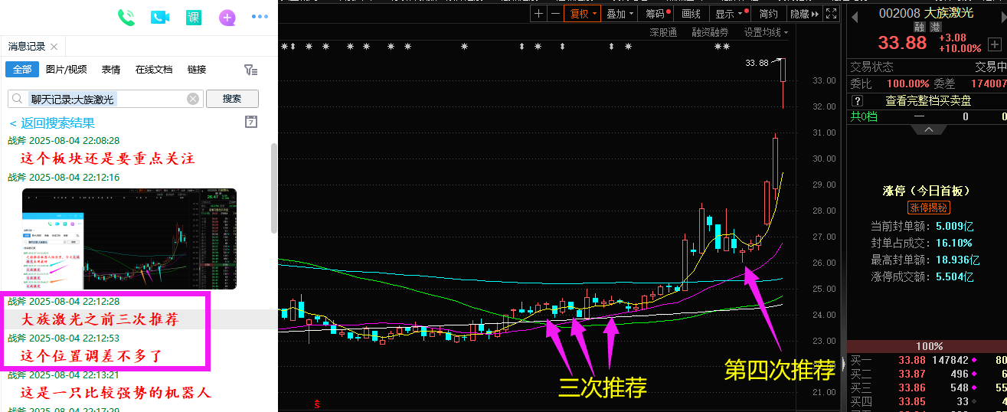Click the 封单占成交 16.10% value

[x=953, y=243]
